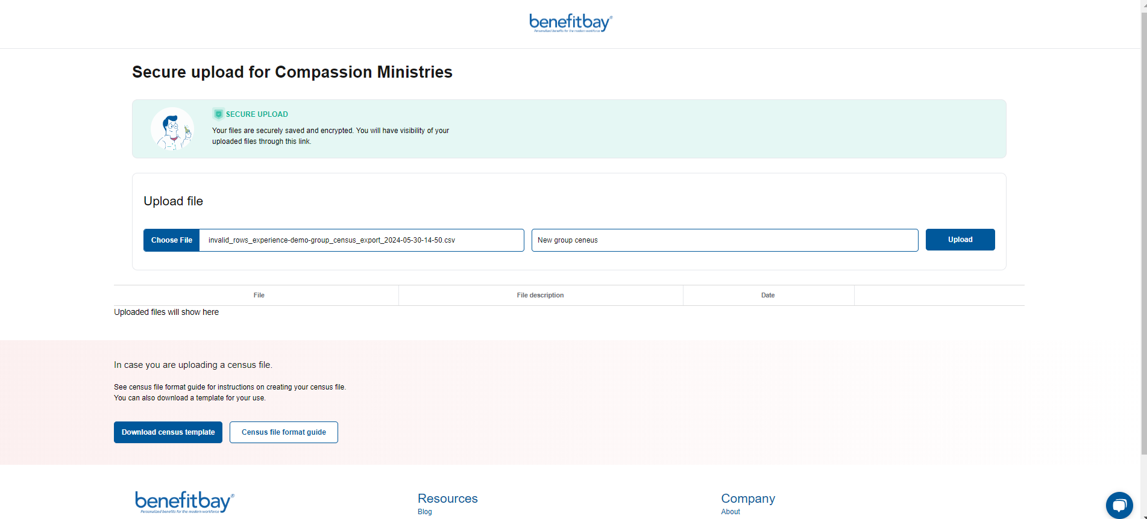1147x519 pixels.
Task: Open the Census file format guide
Action: point(284,432)
